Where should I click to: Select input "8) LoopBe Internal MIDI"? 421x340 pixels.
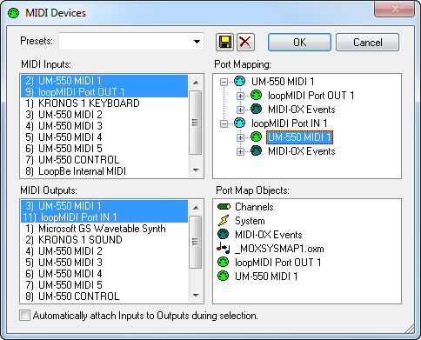pos(104,171)
